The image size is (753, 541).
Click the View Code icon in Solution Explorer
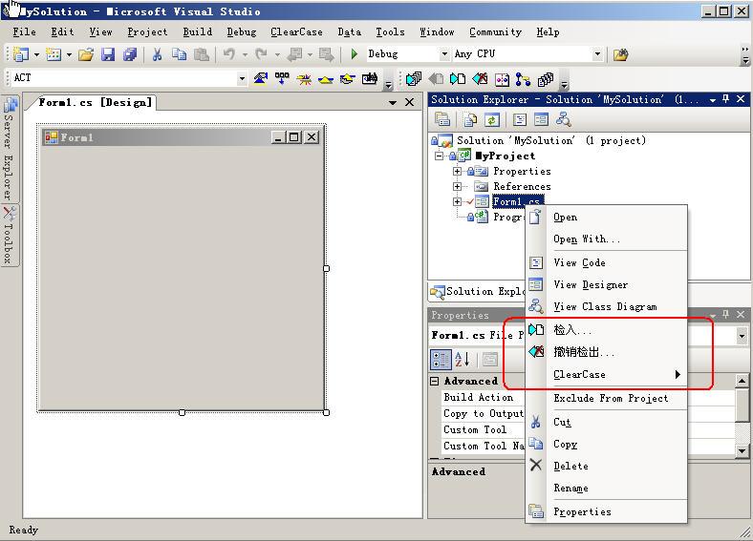pyautogui.click(x=520, y=119)
